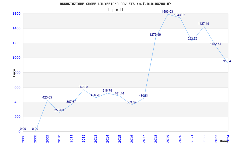Select the 359.02 data value
Viewport: 231px width, 144px height.
(131, 102)
